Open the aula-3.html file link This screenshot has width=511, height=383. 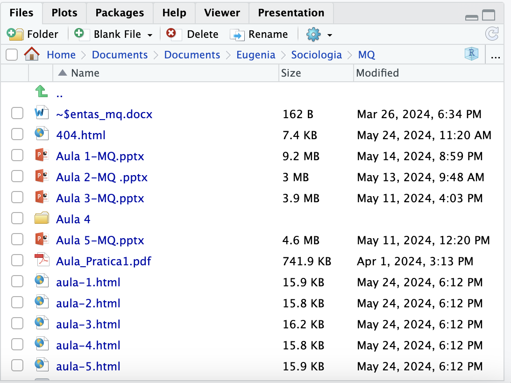tap(88, 324)
